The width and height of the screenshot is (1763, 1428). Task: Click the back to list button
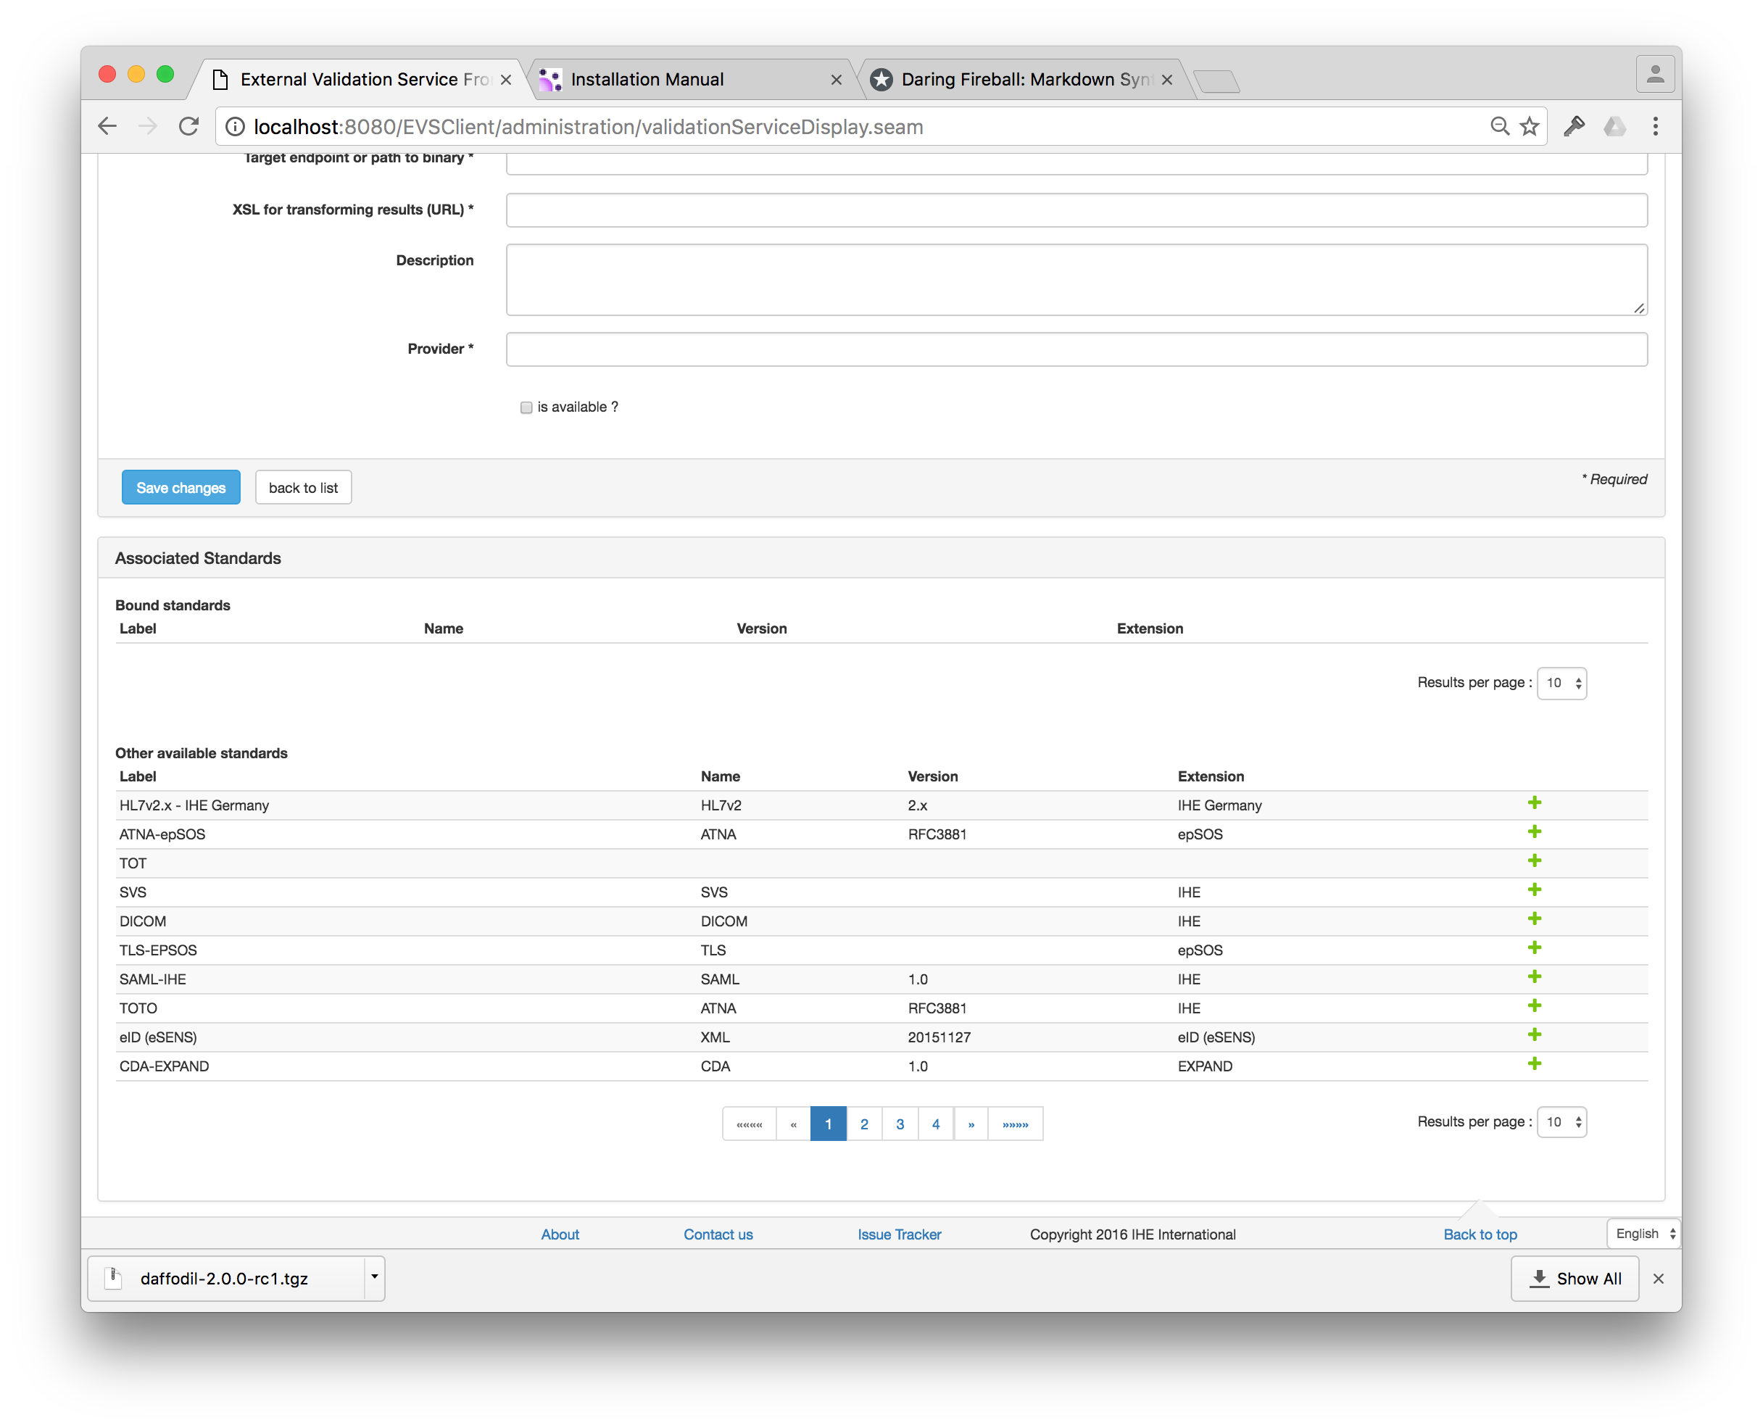tap(303, 487)
